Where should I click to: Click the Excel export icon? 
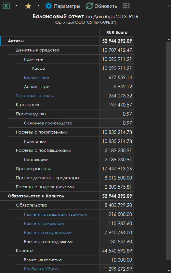(6, 6)
